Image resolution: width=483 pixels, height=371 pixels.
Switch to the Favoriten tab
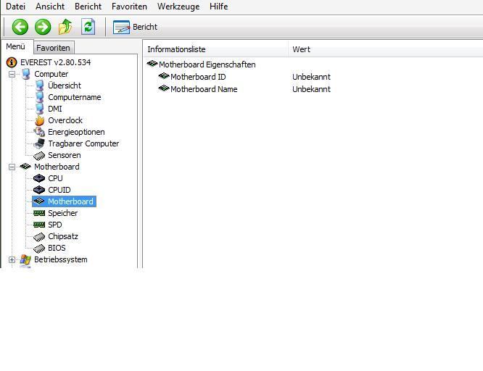(53, 48)
